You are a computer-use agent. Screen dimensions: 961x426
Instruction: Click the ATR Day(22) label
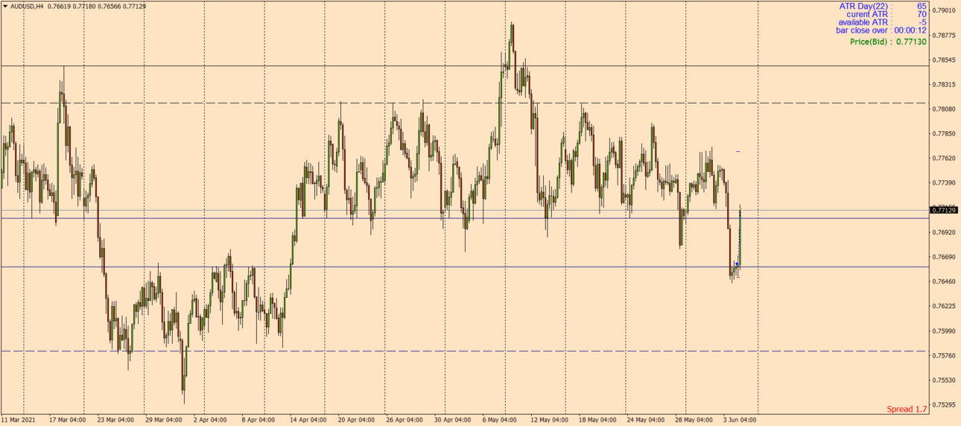[866, 6]
